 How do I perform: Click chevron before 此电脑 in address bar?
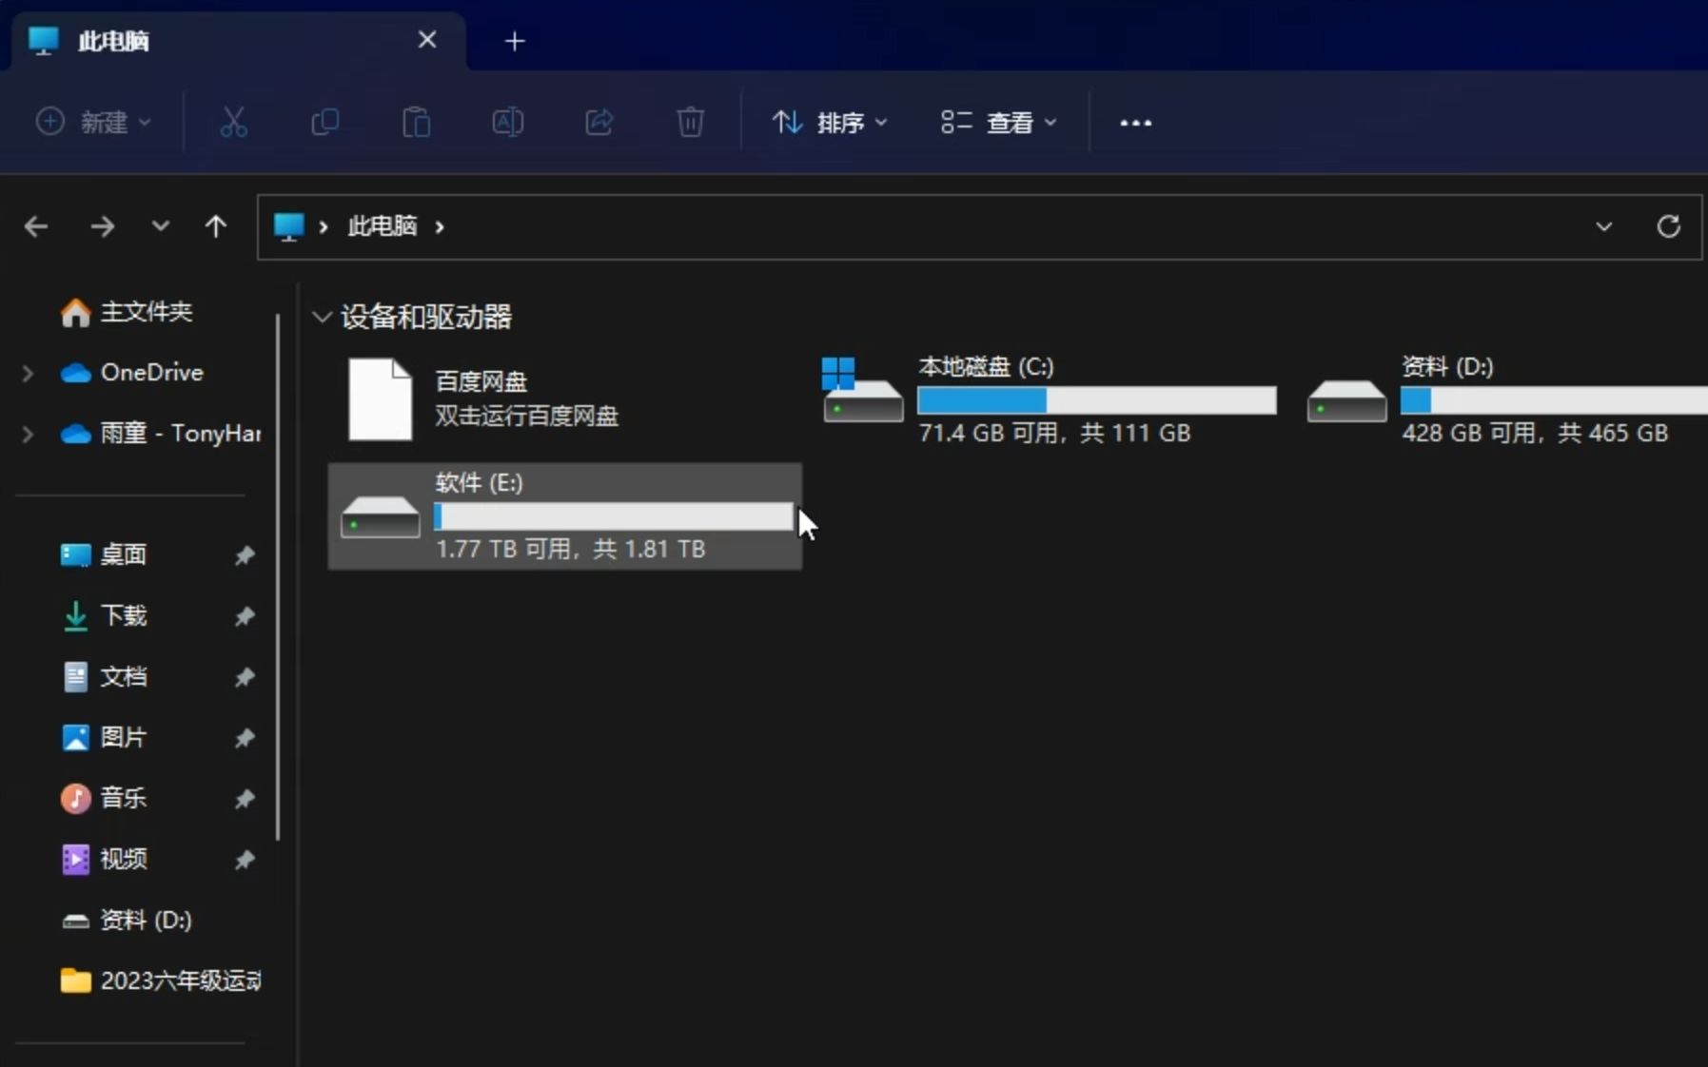(324, 226)
